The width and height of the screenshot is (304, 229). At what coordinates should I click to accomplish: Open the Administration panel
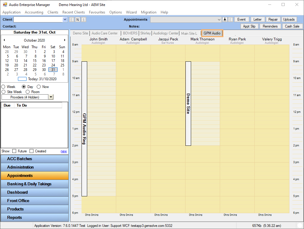coord(35,167)
